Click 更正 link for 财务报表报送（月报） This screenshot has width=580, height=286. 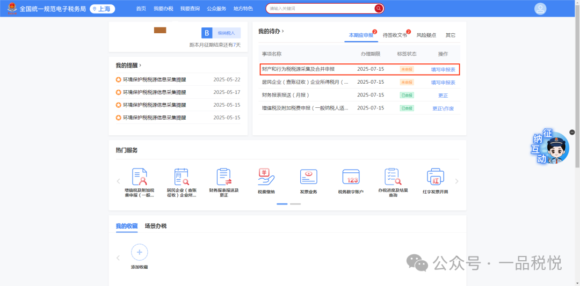pos(443,96)
